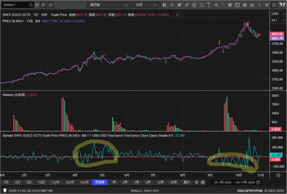Toggle the settings gear beside the period buttons
Screen dimensions: 287x194
tap(197, 183)
